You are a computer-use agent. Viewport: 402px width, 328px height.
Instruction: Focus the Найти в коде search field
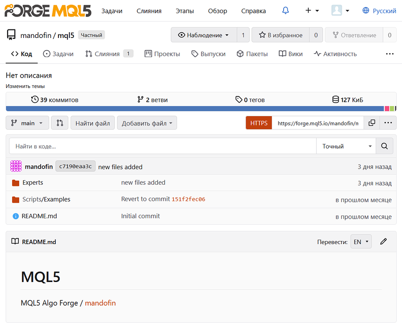[x=163, y=146]
